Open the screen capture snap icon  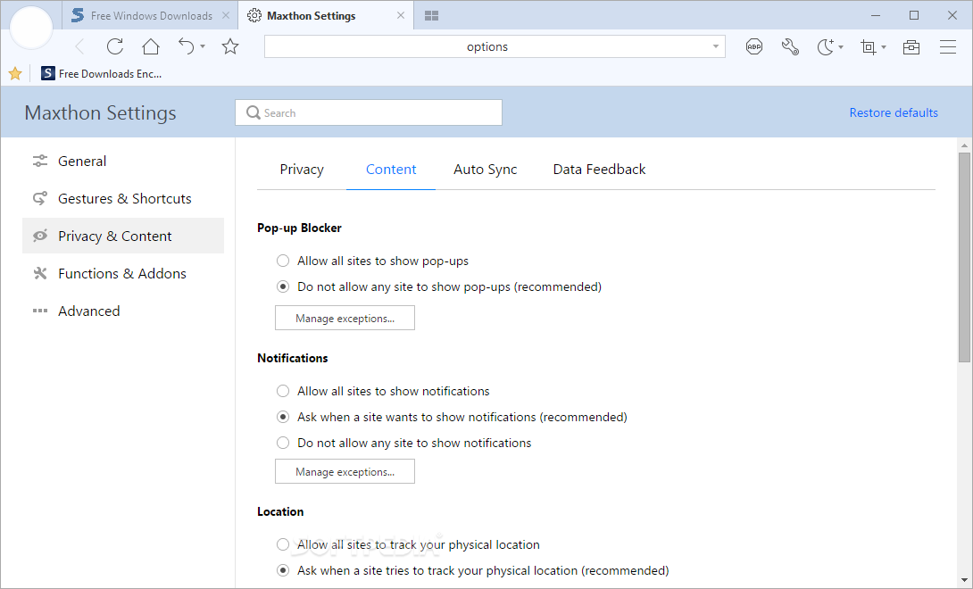(869, 46)
